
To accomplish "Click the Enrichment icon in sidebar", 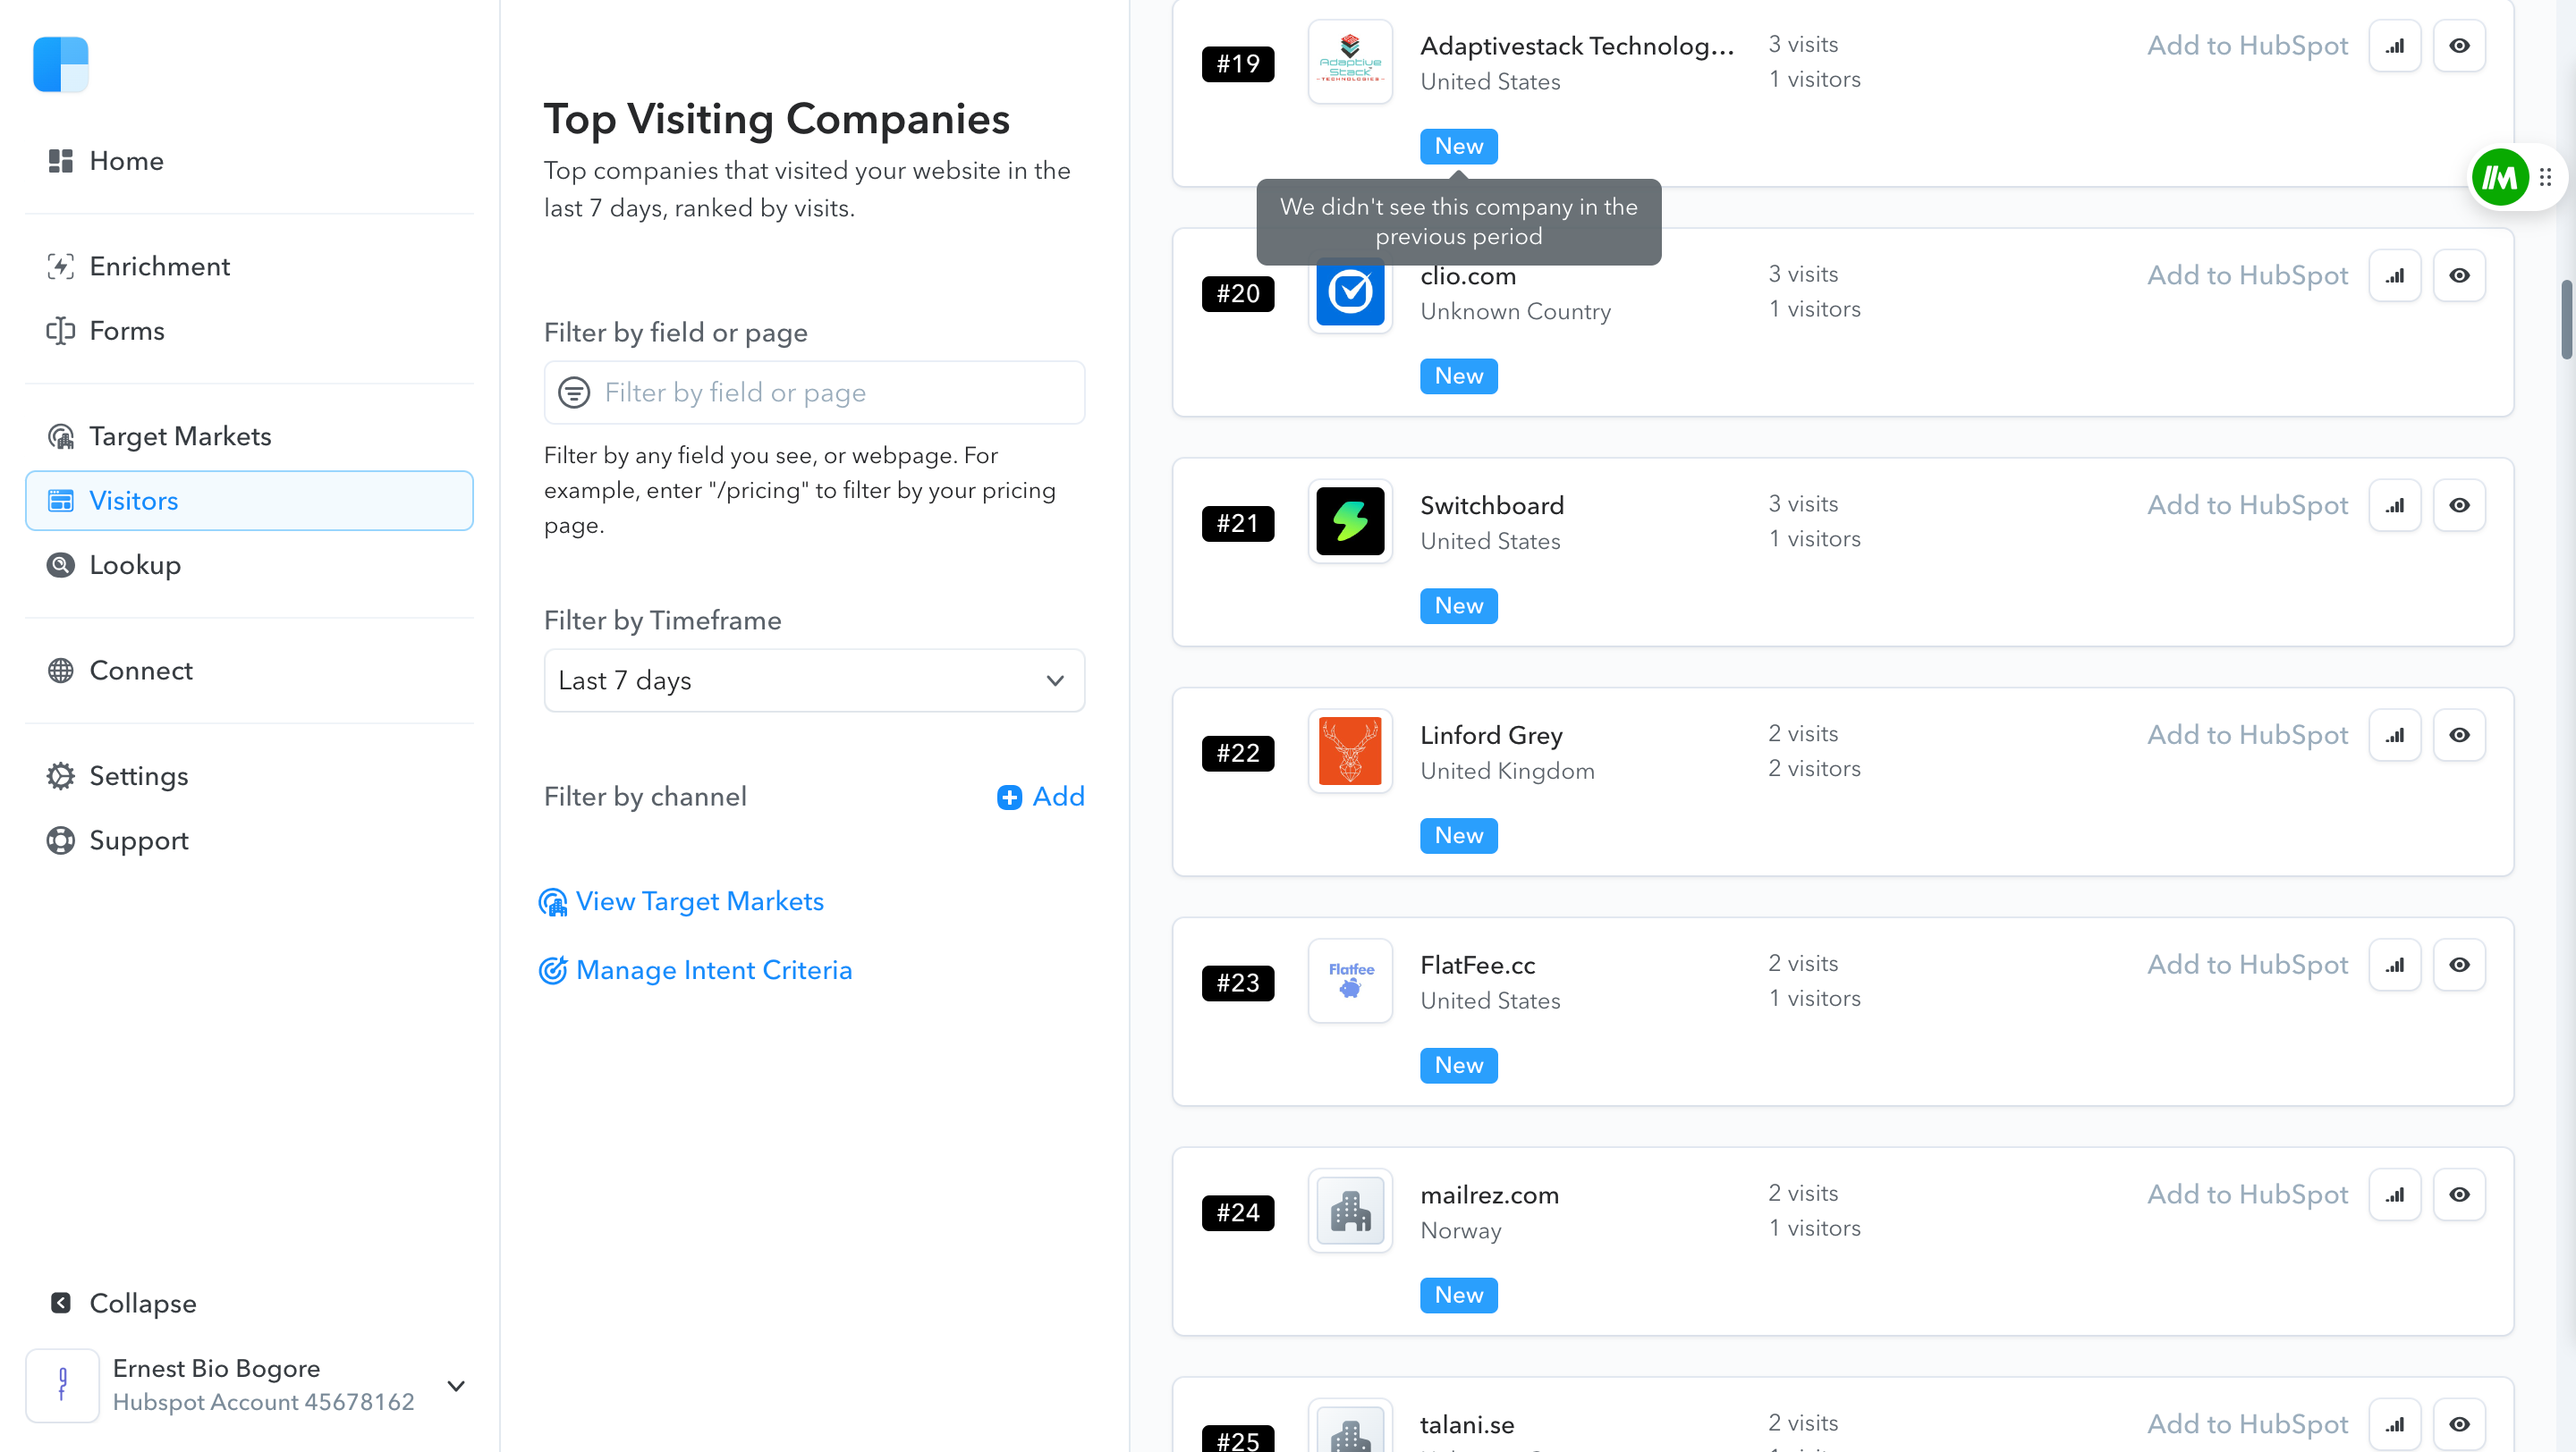I will point(60,266).
